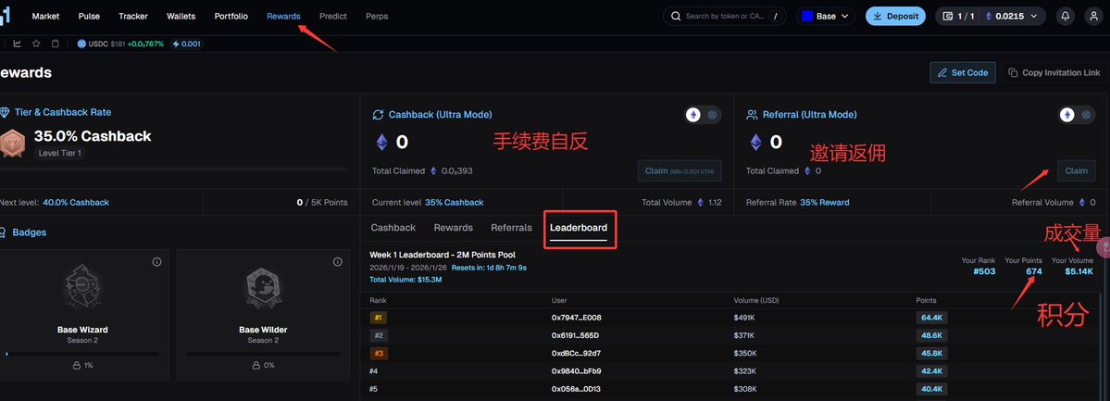The image size is (1110, 401).
Task: Click the 40.0% Cashback next level link
Action: 76,203
